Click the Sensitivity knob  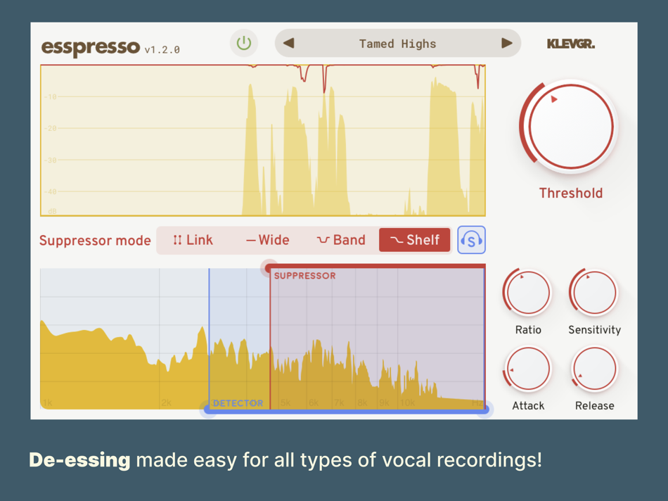click(x=594, y=293)
